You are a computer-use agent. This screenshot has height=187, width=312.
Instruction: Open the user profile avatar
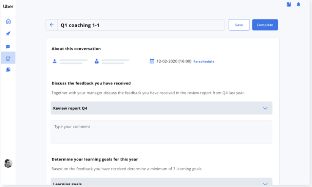point(8,163)
